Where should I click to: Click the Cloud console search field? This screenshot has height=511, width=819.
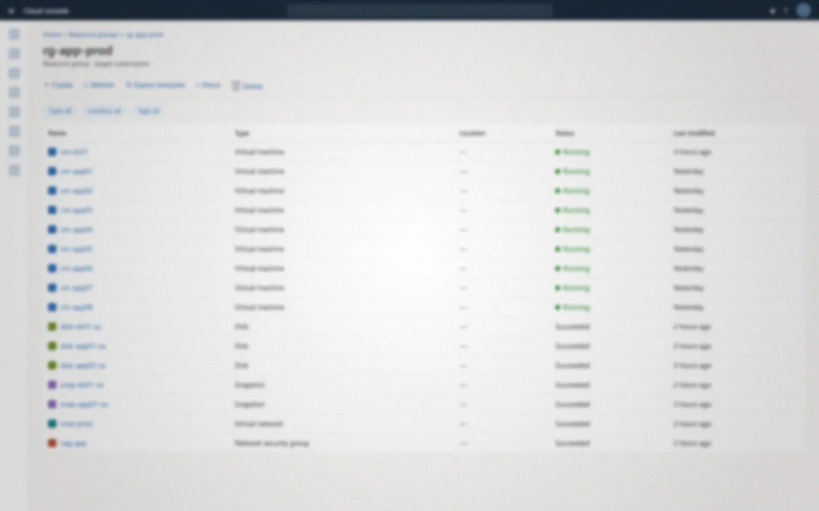420,10
